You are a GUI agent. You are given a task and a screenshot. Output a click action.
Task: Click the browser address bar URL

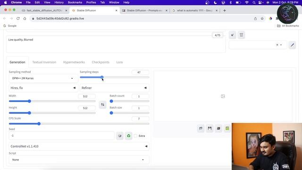[60, 18]
